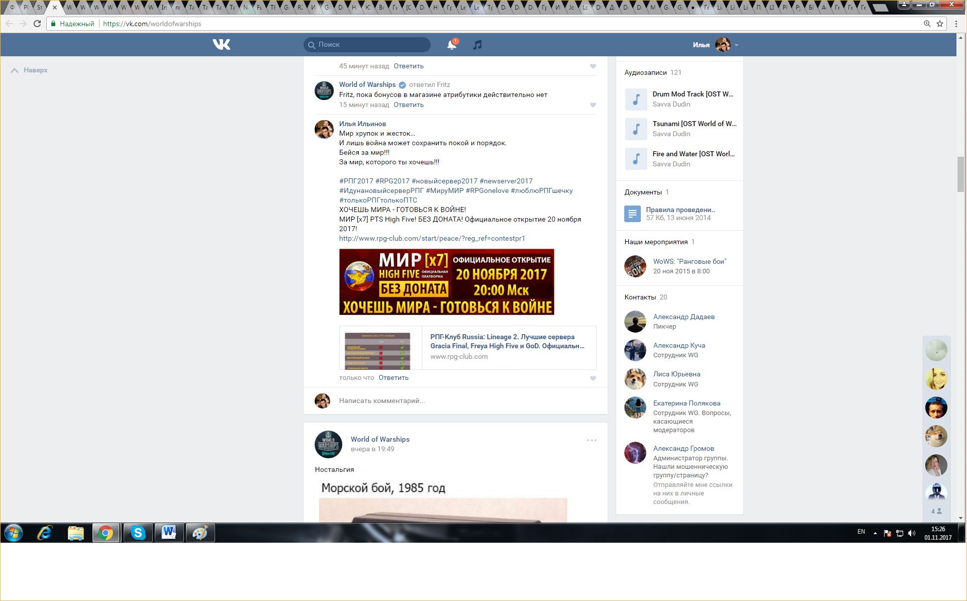This screenshot has height=601, width=967.
Task: Open Paint from taskbar
Action: (x=200, y=533)
